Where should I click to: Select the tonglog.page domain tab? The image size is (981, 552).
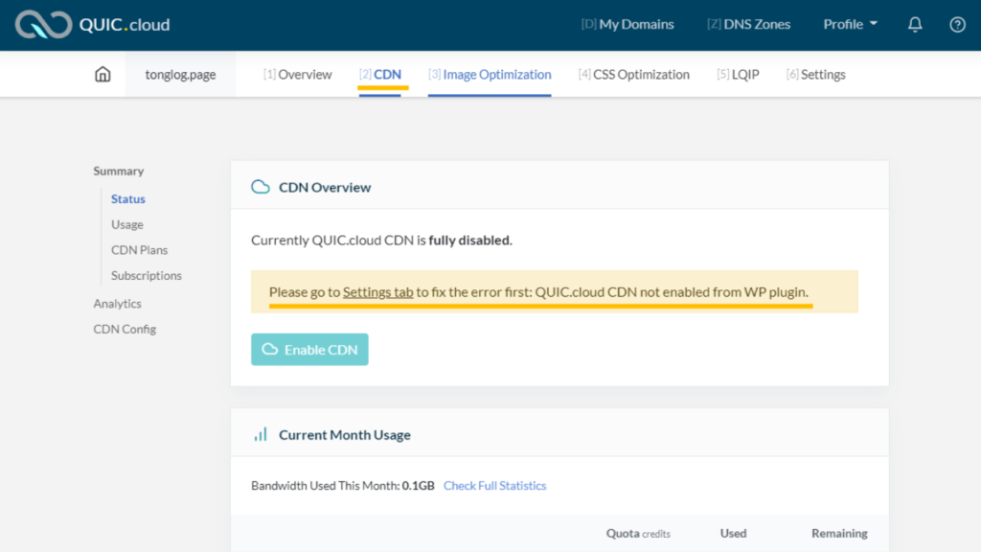(x=180, y=74)
